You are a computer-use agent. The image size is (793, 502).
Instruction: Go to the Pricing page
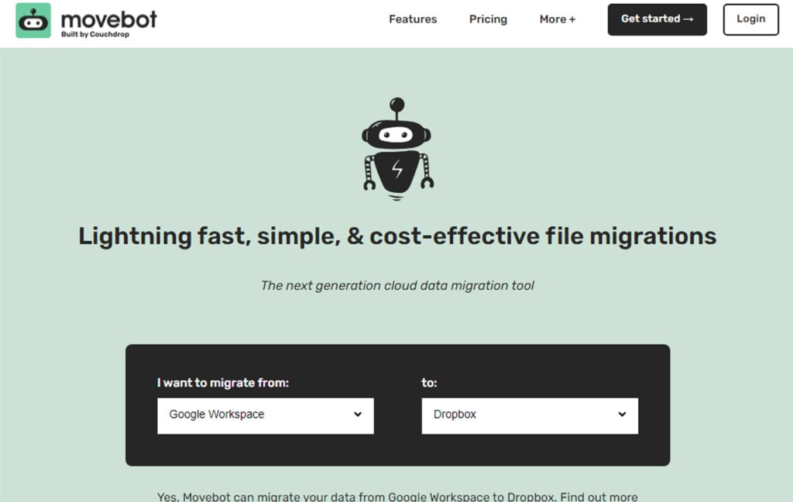click(488, 19)
